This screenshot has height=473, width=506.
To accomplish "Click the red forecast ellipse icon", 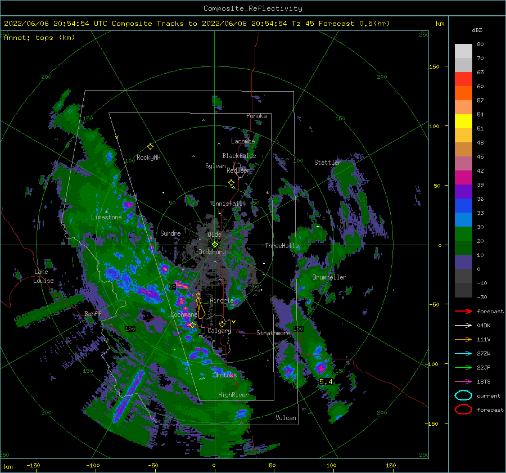I will coord(463,409).
